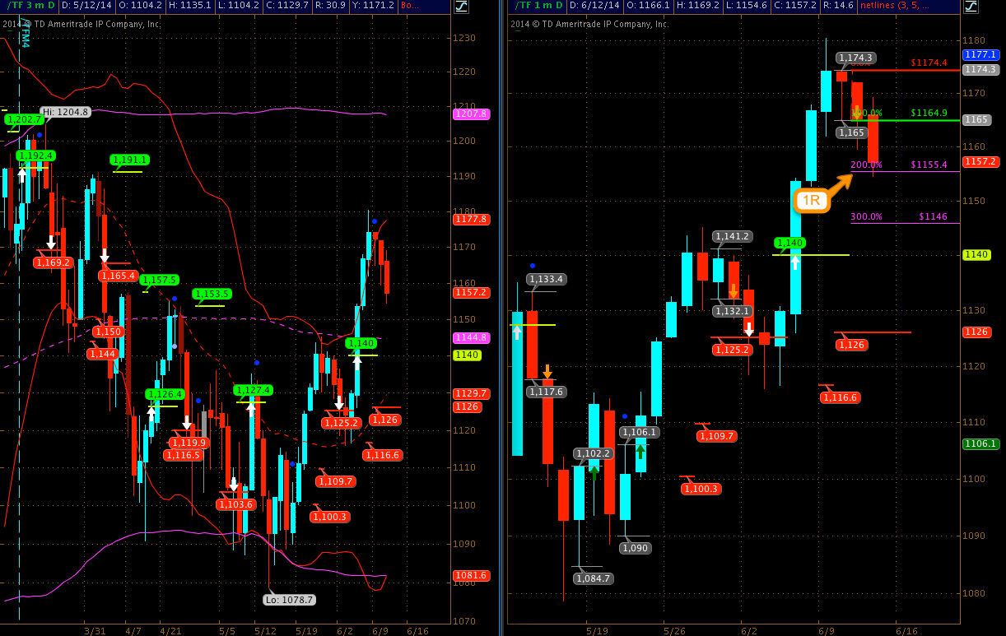Click the red 1,165.4 bubble
The height and width of the screenshot is (636, 1006).
[x=119, y=276]
